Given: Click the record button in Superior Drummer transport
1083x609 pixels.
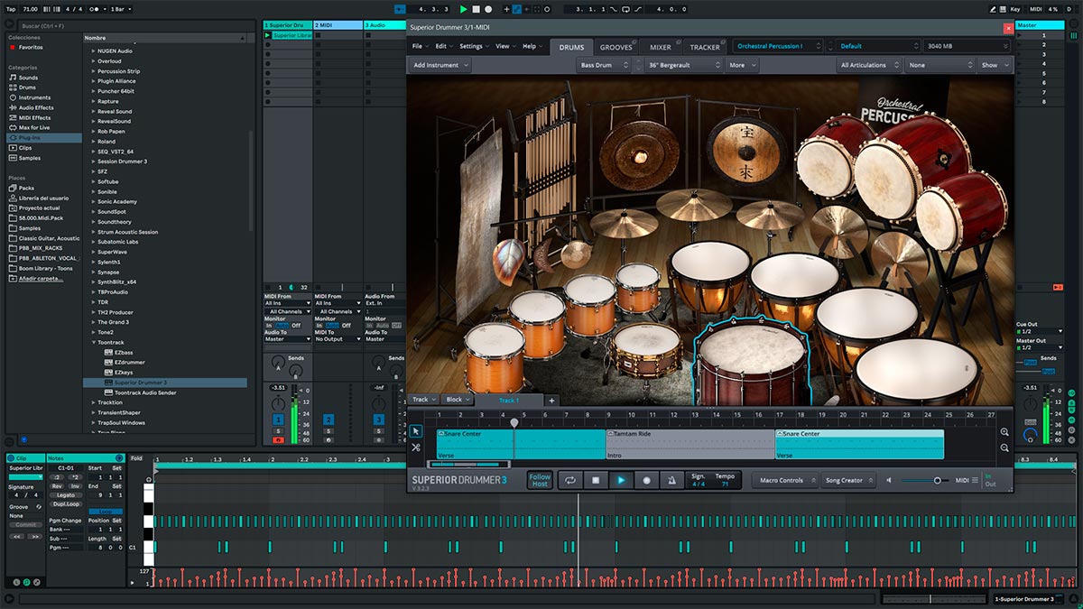Looking at the screenshot, I should 646,480.
